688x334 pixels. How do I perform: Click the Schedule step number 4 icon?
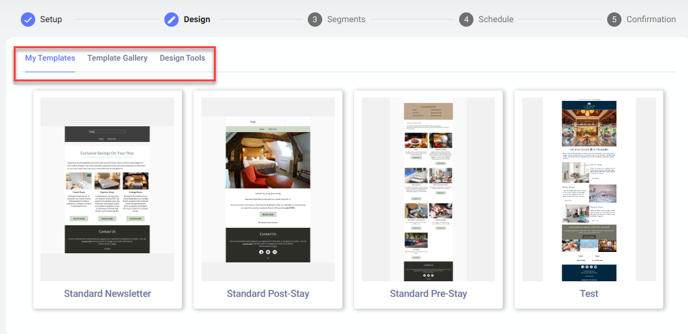(466, 20)
